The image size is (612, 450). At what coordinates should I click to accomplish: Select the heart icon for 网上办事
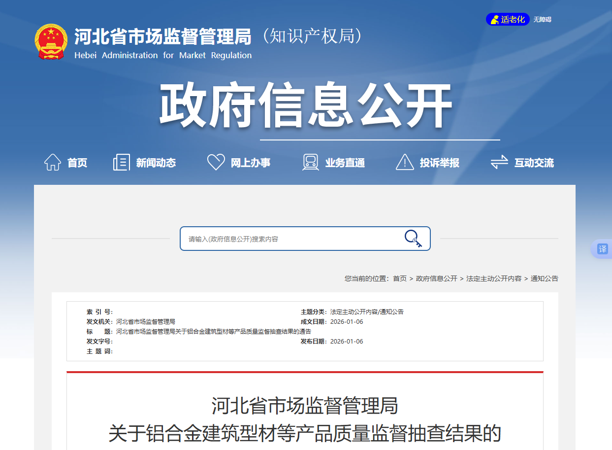point(215,162)
